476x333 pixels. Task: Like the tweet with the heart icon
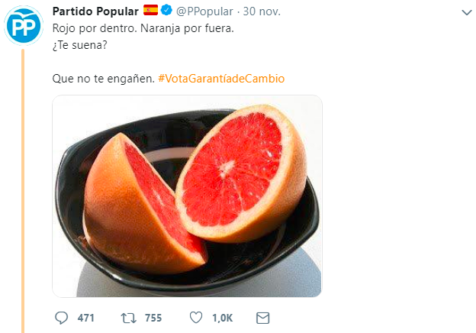pyautogui.click(x=195, y=317)
